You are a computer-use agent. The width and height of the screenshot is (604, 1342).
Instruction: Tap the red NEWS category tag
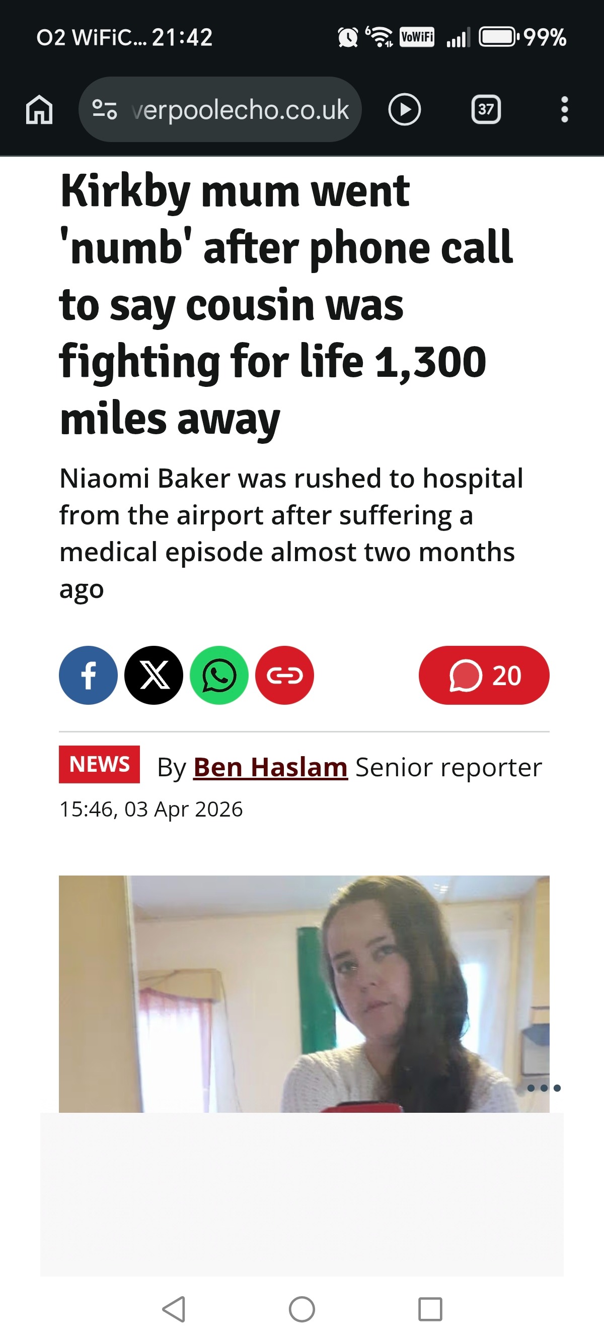pyautogui.click(x=99, y=764)
